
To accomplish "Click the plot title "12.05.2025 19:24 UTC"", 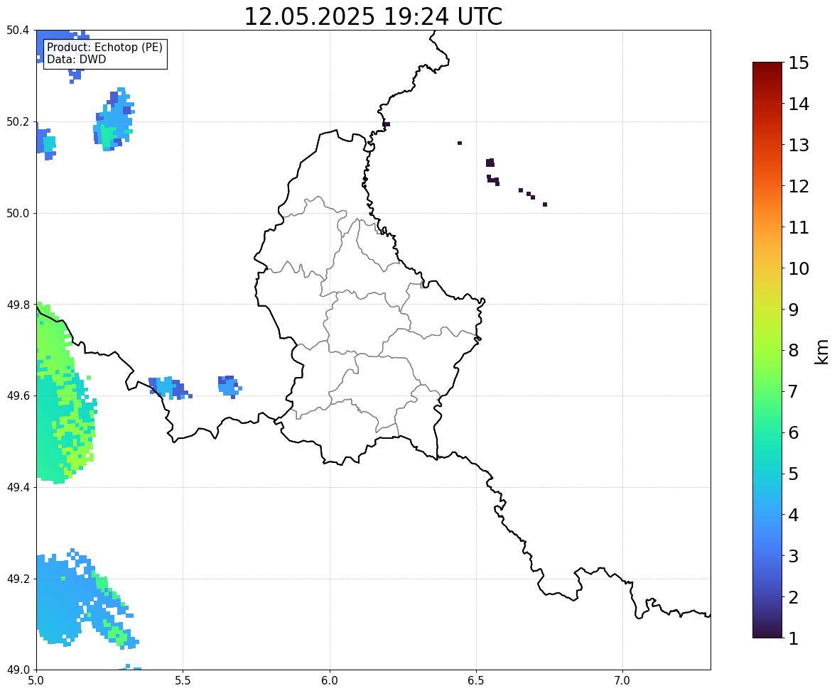I will [x=373, y=16].
